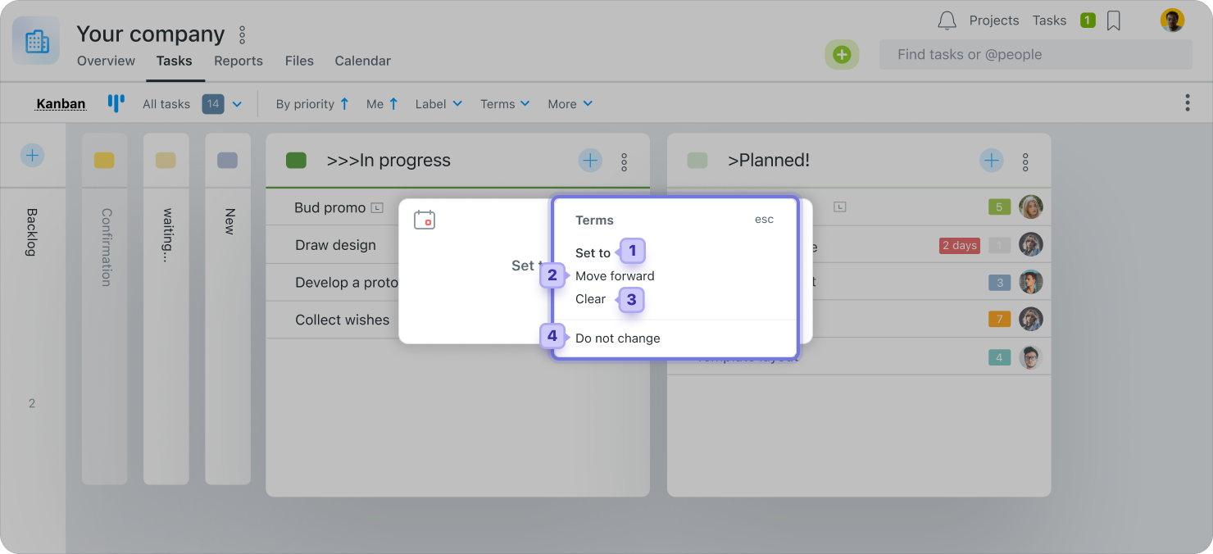The width and height of the screenshot is (1213, 554).
Task: Choose 'Move forward' in the Terms menu
Action: coord(615,275)
